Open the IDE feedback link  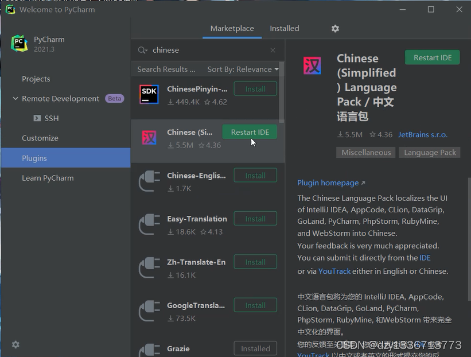425,258
